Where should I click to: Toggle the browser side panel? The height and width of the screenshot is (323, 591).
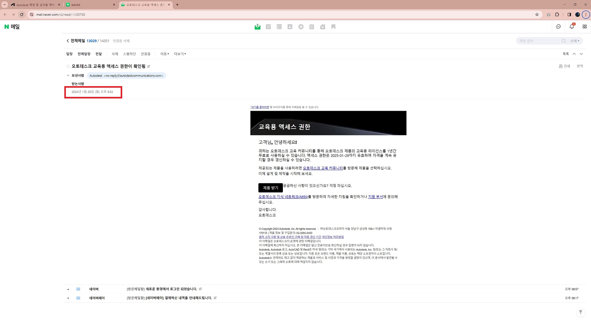point(569,14)
